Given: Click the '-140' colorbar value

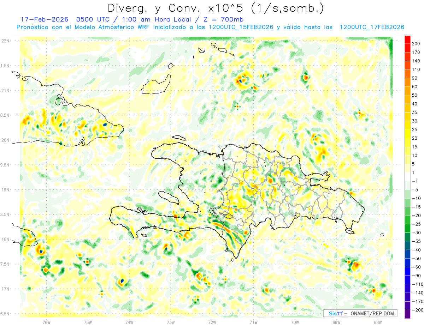Looking at the screenshot, I should click(x=418, y=293).
